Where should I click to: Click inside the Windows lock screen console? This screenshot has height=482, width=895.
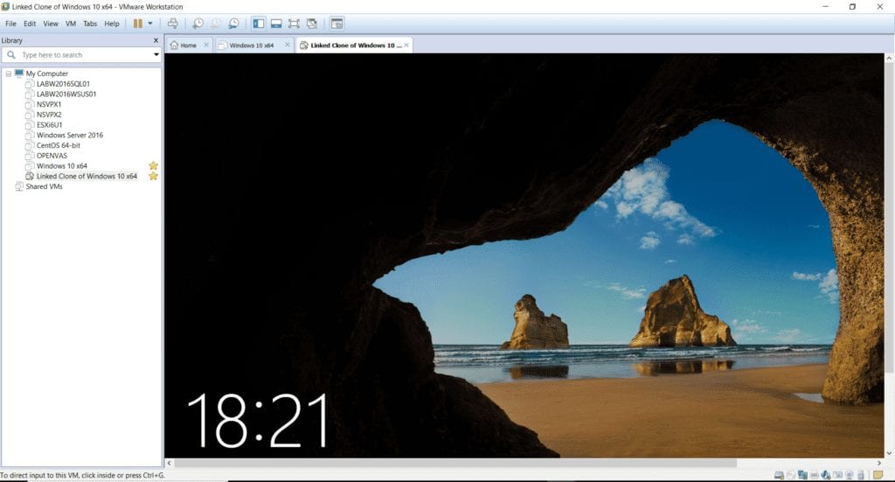point(524,255)
